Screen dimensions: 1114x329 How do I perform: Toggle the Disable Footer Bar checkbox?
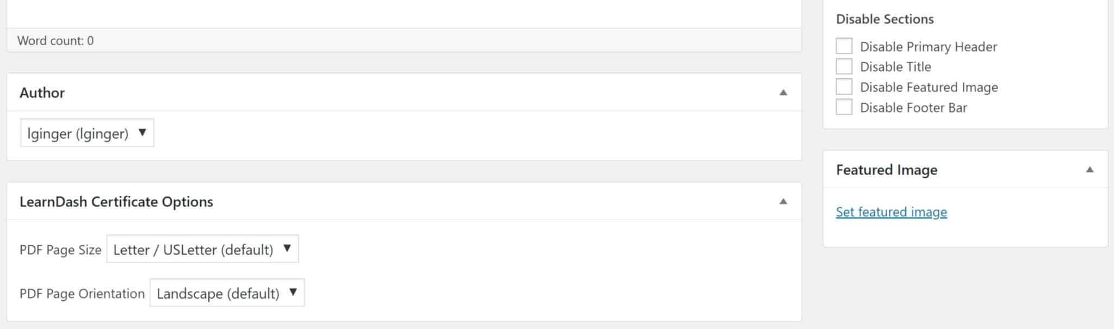coord(844,107)
